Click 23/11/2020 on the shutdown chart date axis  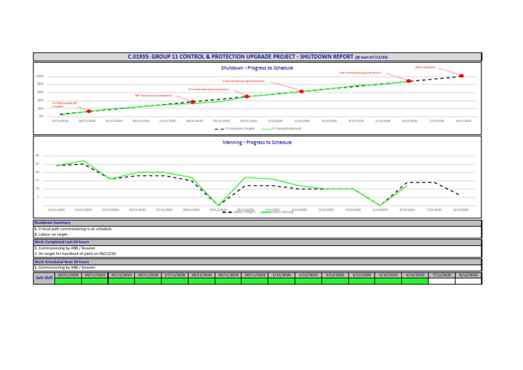[61, 121]
